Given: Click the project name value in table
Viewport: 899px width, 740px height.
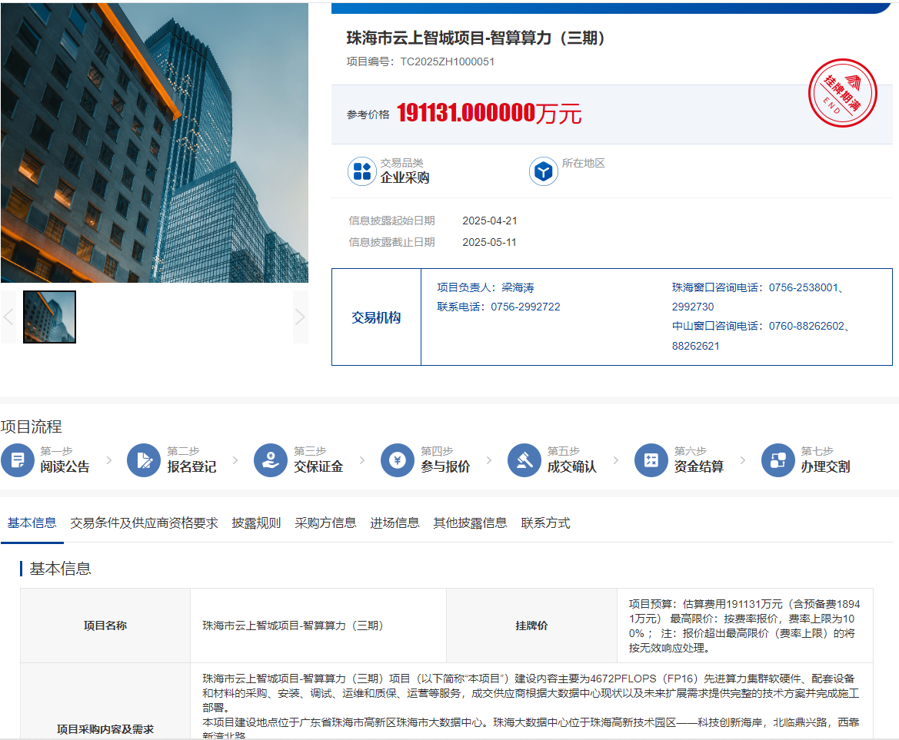Looking at the screenshot, I should pos(292,626).
